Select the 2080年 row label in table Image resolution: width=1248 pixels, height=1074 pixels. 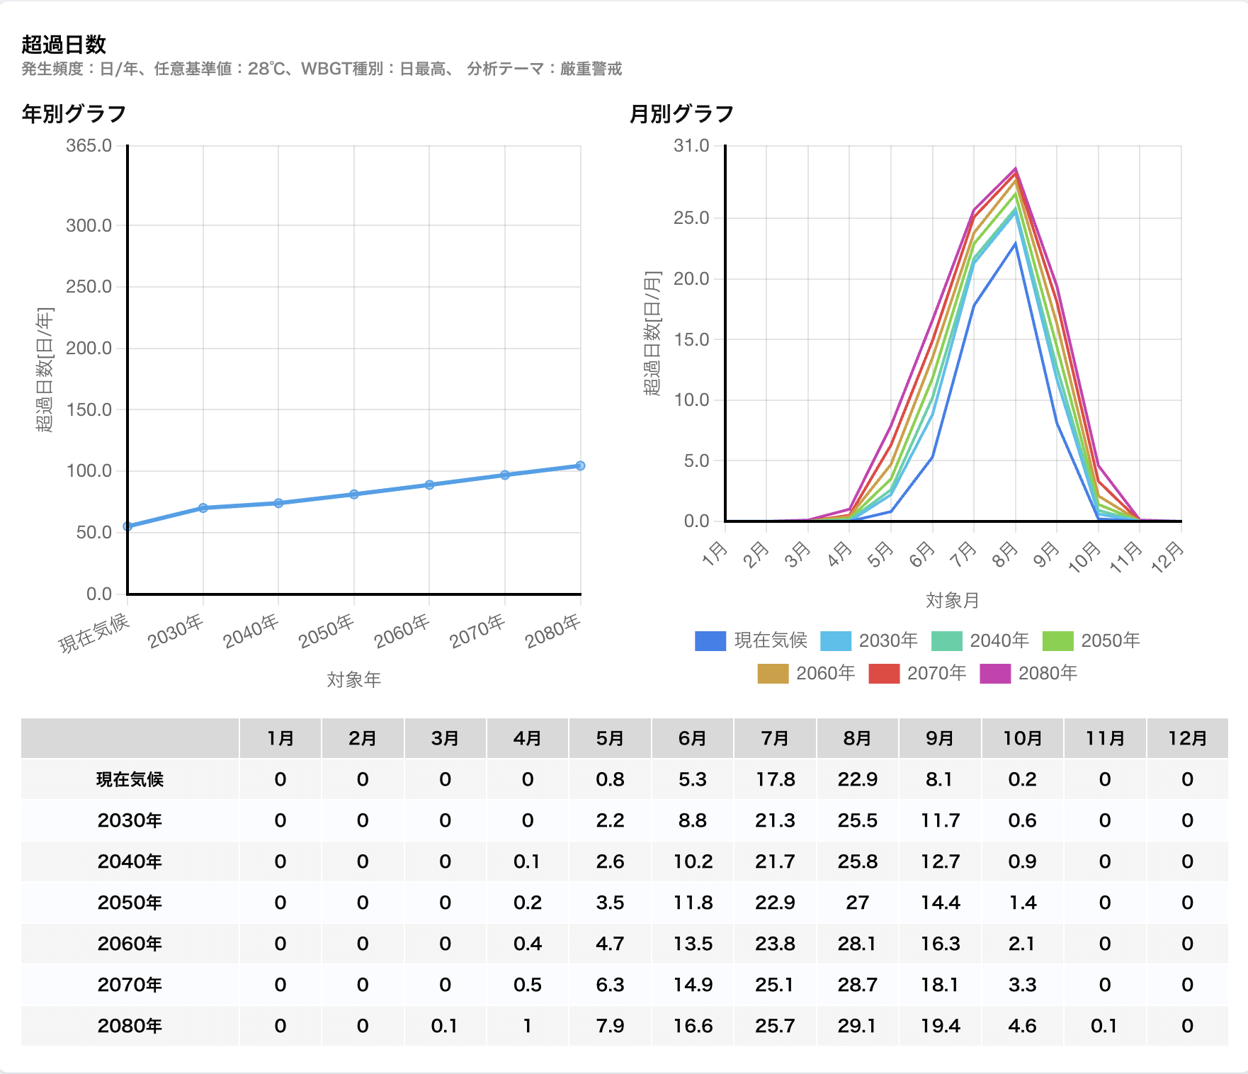coord(130,1026)
